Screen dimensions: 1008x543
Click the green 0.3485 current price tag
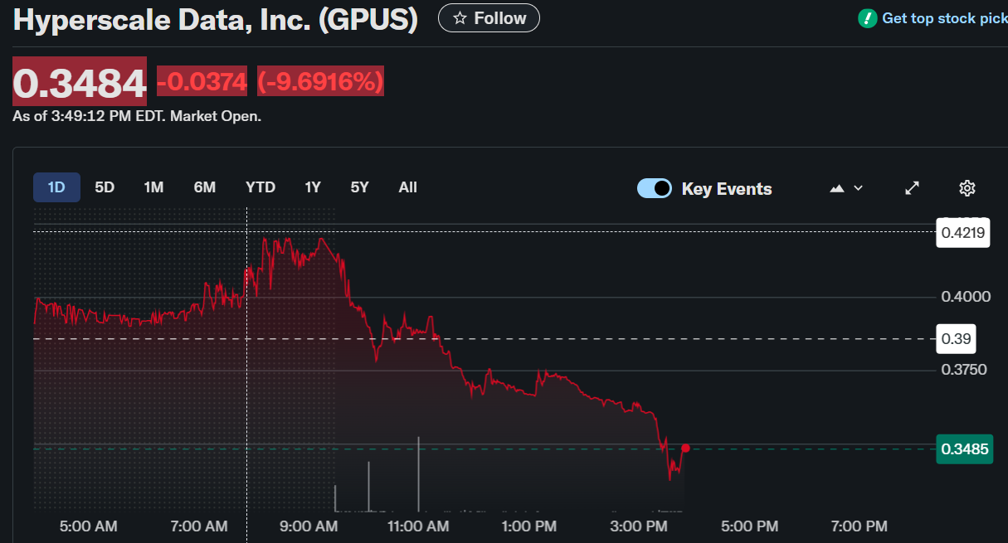pyautogui.click(x=964, y=449)
